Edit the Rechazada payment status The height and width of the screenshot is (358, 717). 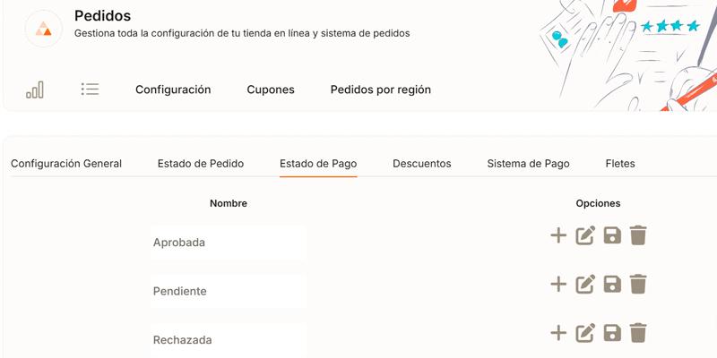[x=585, y=334]
